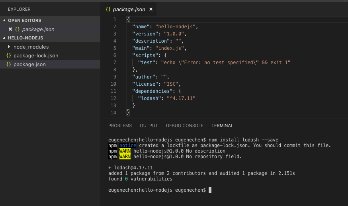The image size is (348, 206).
Task: Expand the node_modules folder arrow
Action: click(x=9, y=47)
